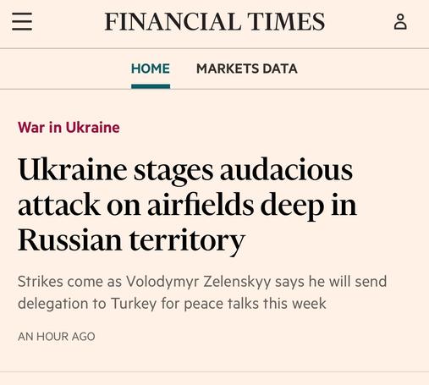The height and width of the screenshot is (385, 429).
Task: Click the word MARKETS in the navigation
Action: point(228,69)
